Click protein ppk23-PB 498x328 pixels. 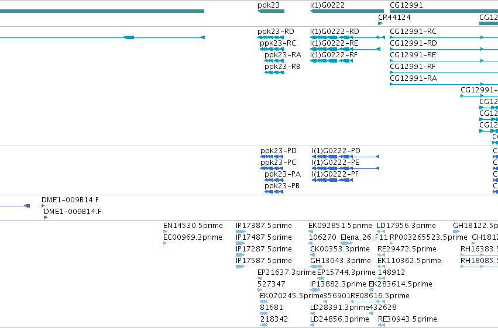(281, 186)
